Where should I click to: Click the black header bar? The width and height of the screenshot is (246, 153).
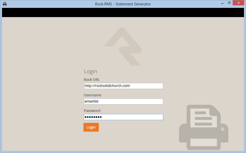(x=123, y=12)
